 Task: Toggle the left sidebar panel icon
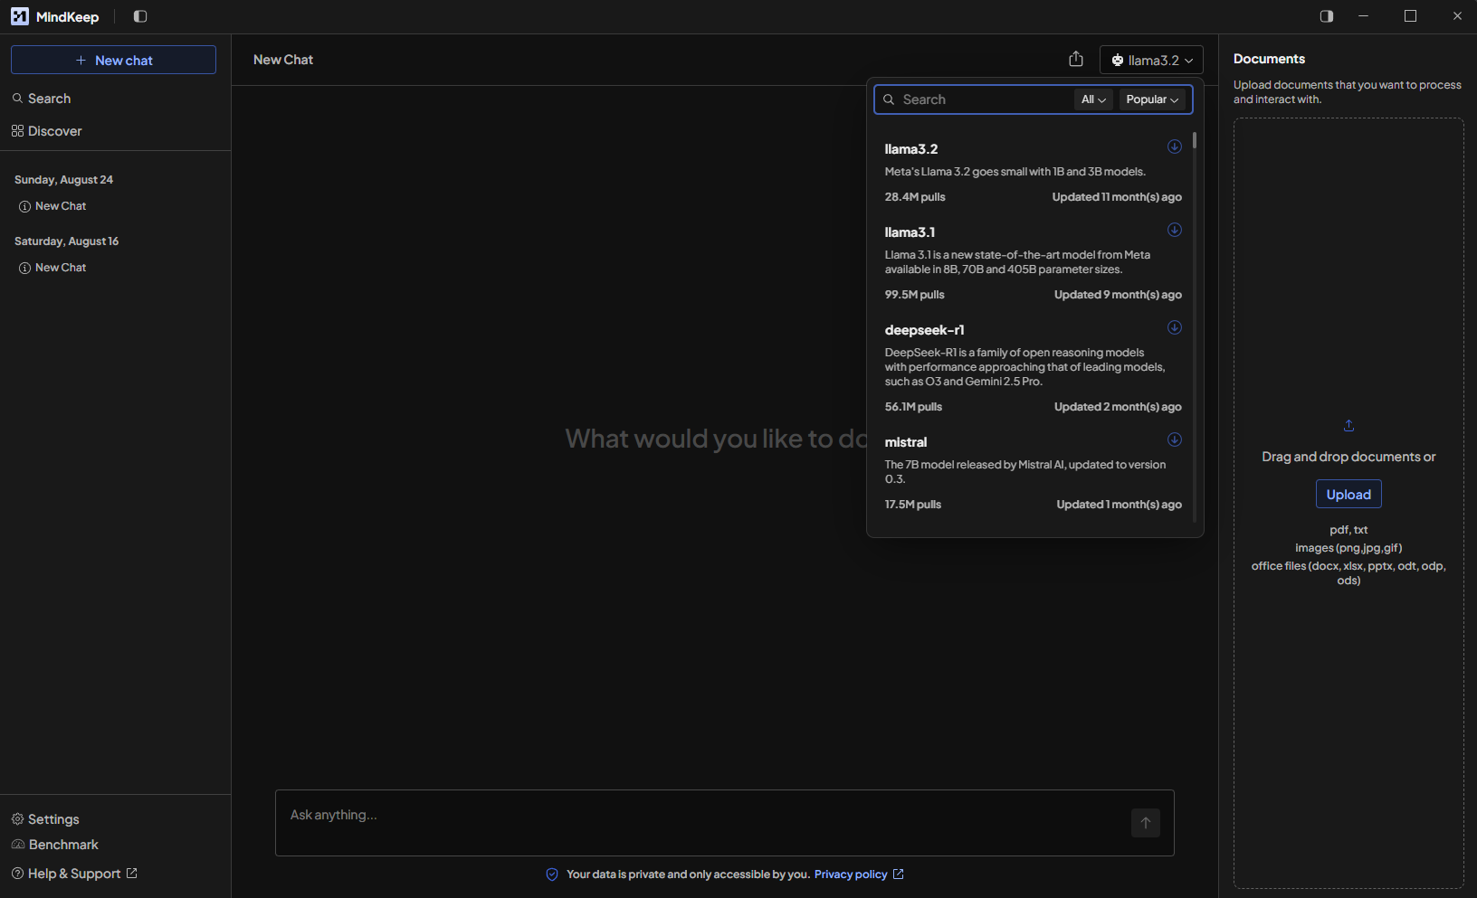(x=140, y=16)
